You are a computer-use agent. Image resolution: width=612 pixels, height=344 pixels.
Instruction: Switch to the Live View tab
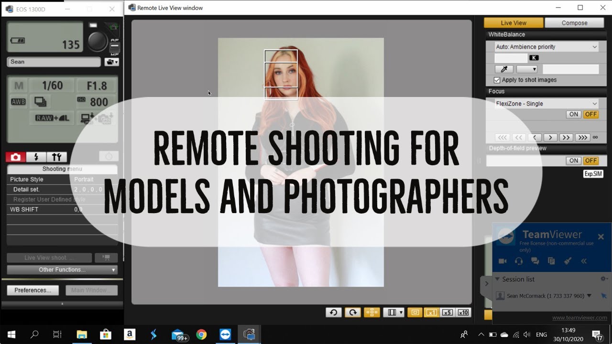514,23
